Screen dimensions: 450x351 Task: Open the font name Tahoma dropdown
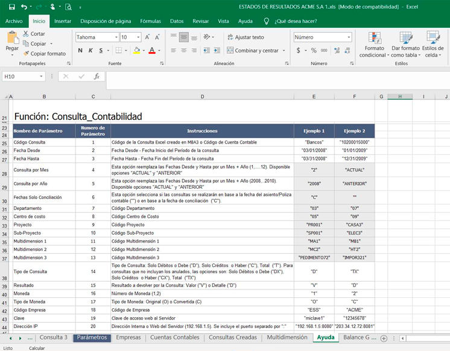[x=116, y=37]
